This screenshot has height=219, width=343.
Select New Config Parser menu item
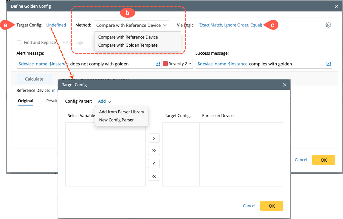pos(117,120)
